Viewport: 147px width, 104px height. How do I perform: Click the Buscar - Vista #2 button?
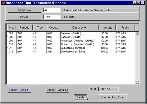[x=57, y=90]
